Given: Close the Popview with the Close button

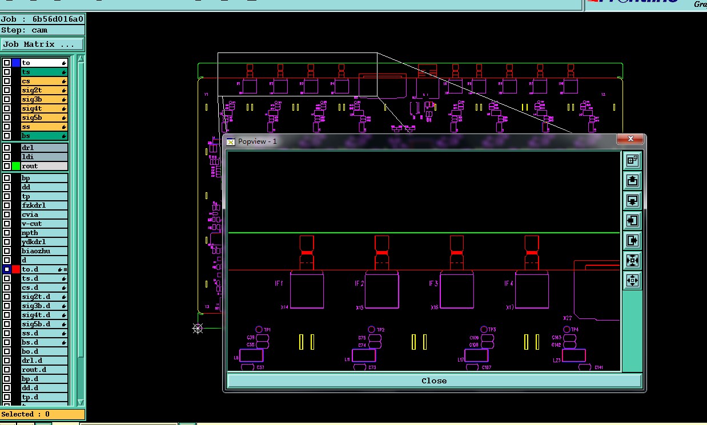Looking at the screenshot, I should tap(434, 381).
